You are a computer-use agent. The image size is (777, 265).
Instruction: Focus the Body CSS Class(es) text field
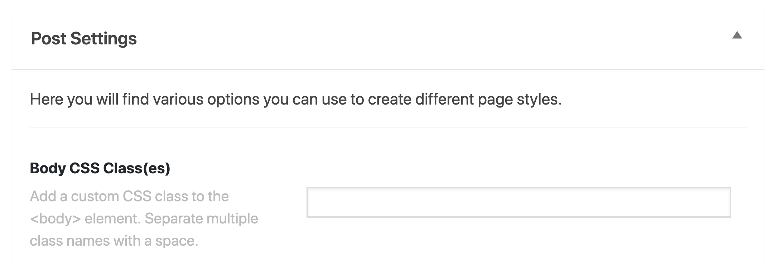518,202
